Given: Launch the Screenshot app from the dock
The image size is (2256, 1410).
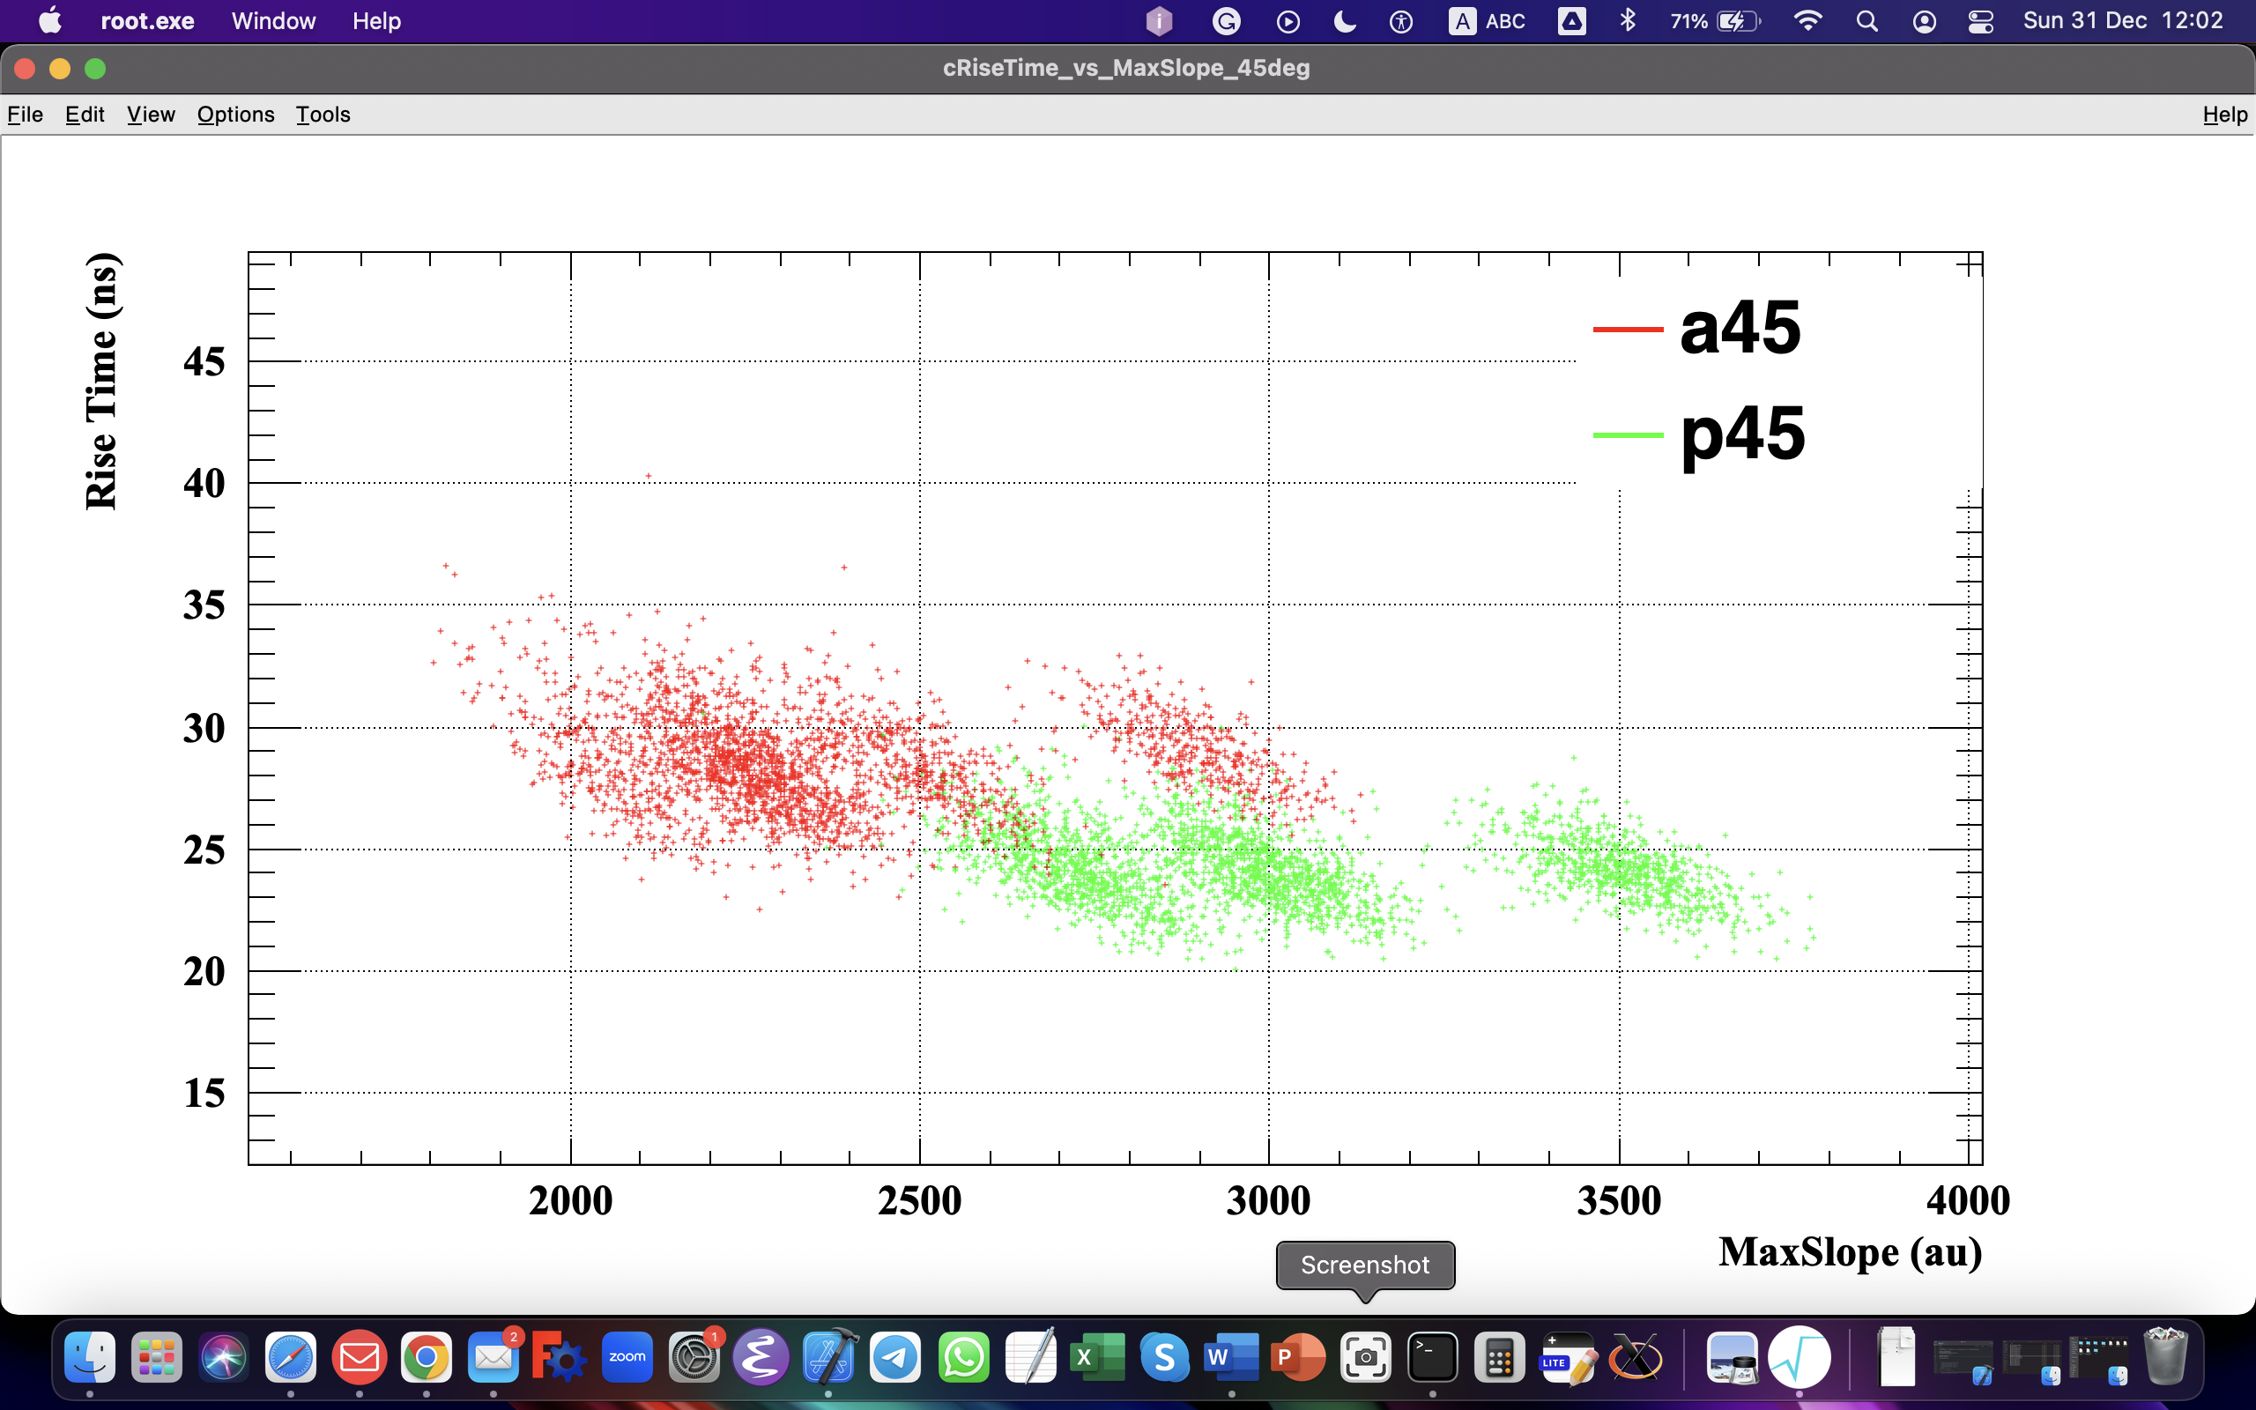Looking at the screenshot, I should click(1365, 1357).
